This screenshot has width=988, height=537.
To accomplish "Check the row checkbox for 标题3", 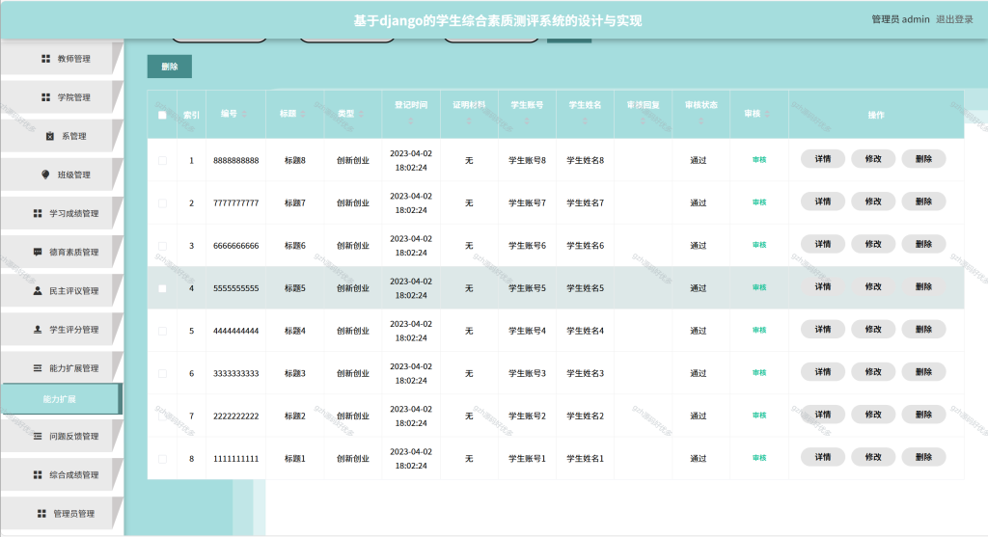I will (162, 374).
